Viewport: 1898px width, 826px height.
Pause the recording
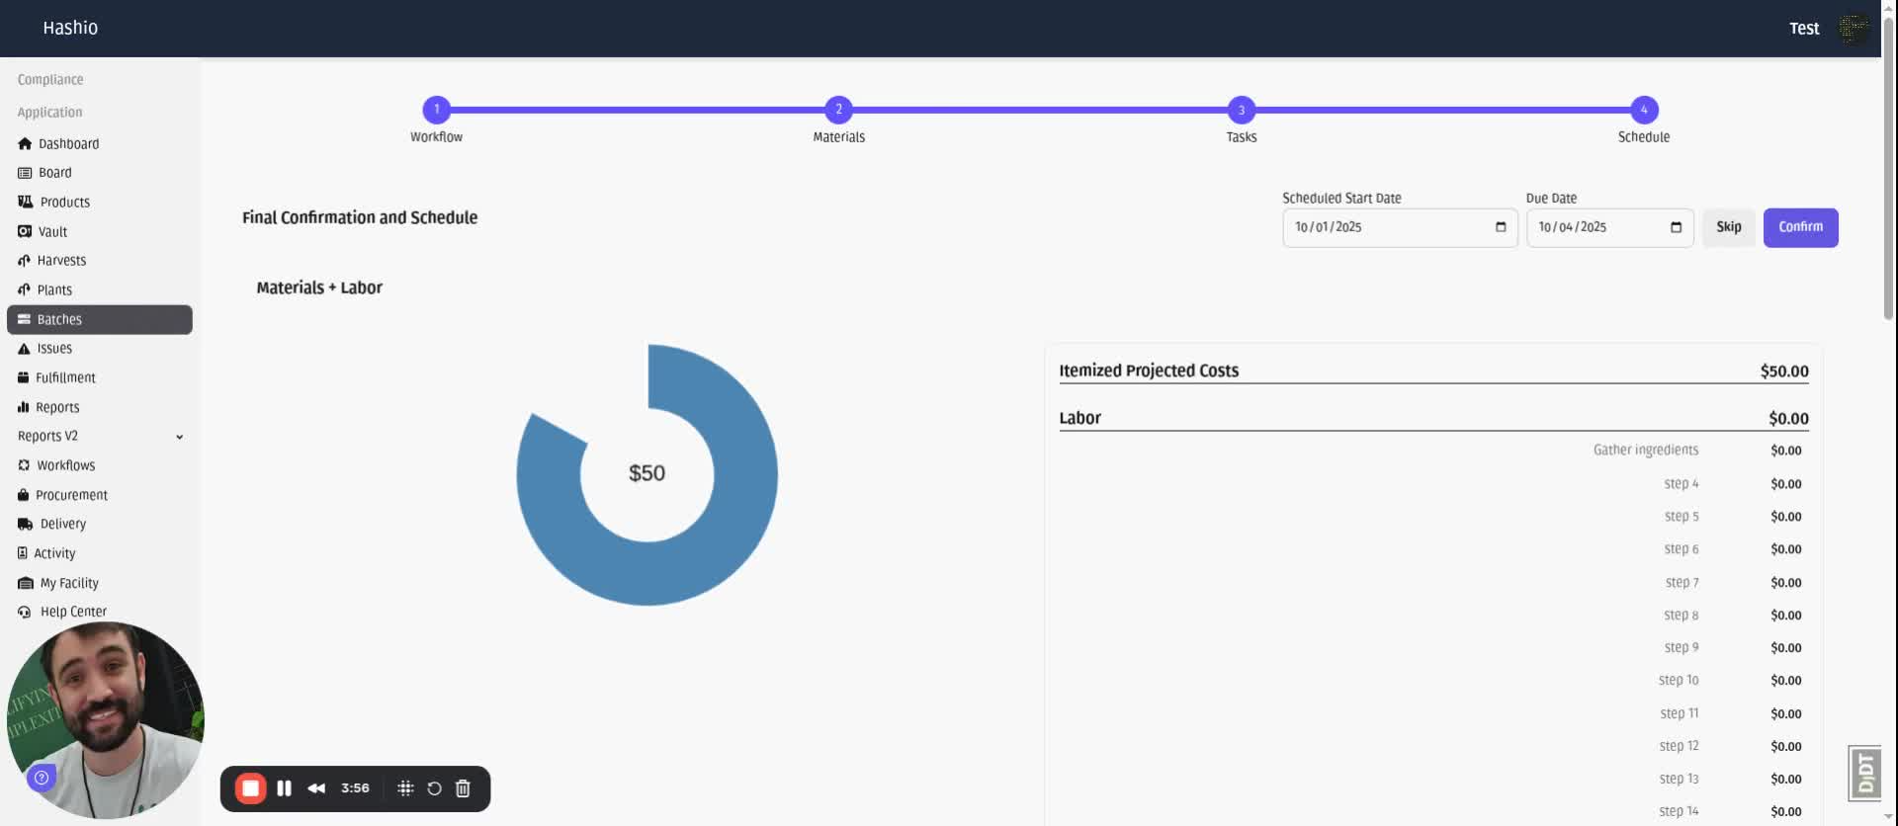(x=284, y=788)
